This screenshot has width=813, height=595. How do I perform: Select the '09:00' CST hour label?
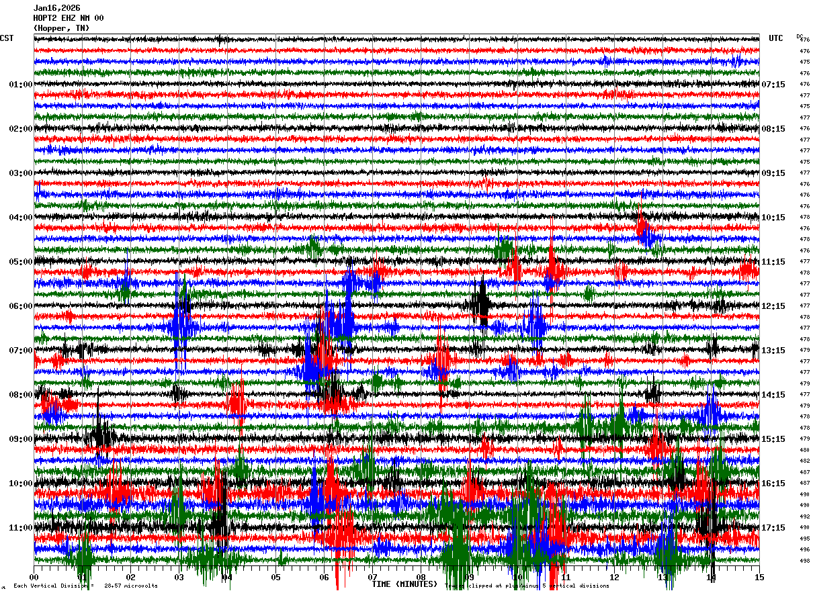[x=21, y=439]
